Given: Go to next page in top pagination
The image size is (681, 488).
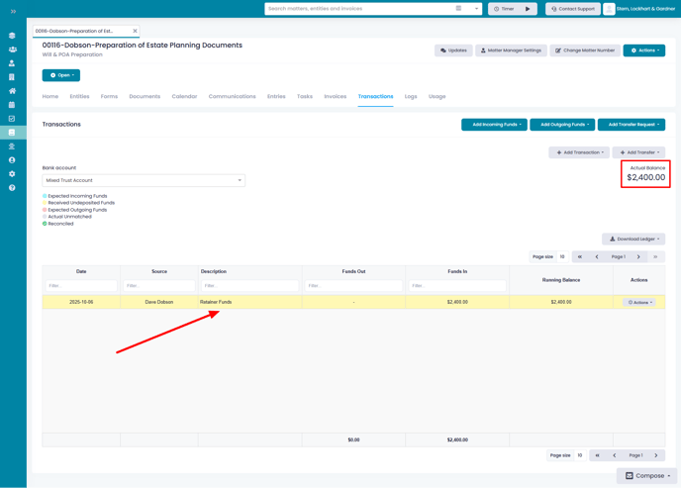Looking at the screenshot, I should 638,257.
